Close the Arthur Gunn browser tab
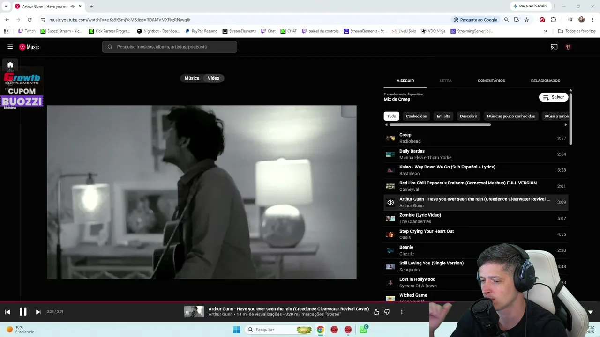Viewport: 600px width, 337px height. tap(80, 7)
